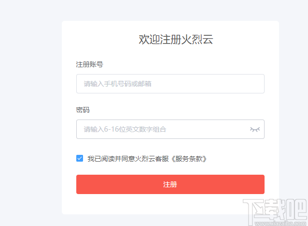Click the 请输入手机号码或邮箱 placeholder box

click(170, 84)
